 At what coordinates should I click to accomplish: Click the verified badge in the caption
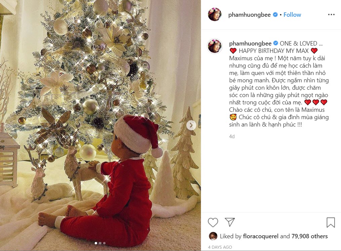[x=275, y=43]
